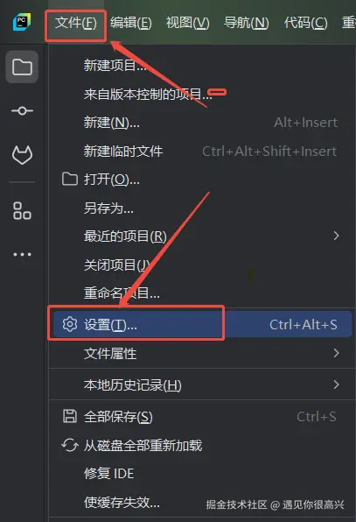Open the 文件(F) menu
Viewport: 356px width, 522px height.
pyautogui.click(x=76, y=23)
